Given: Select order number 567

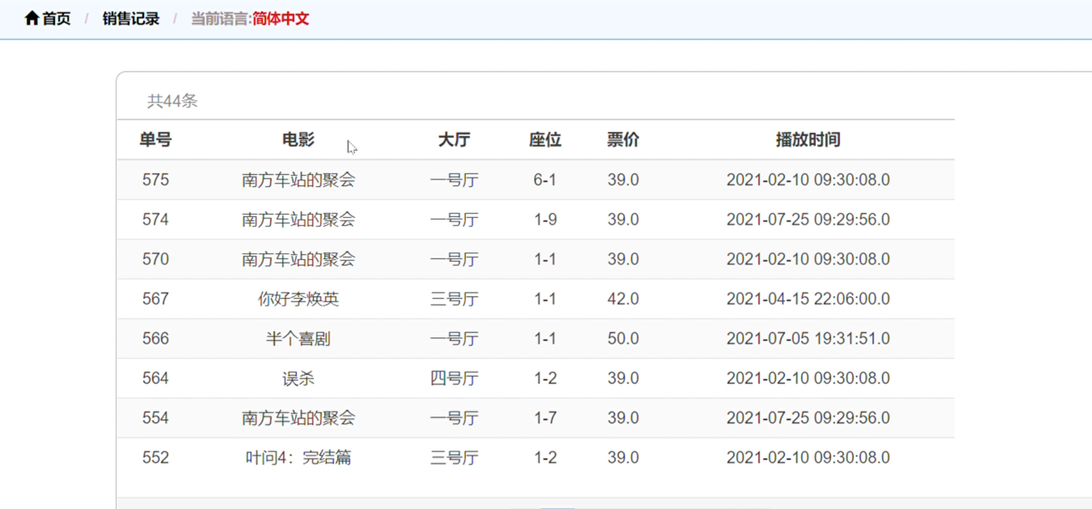Looking at the screenshot, I should (155, 299).
